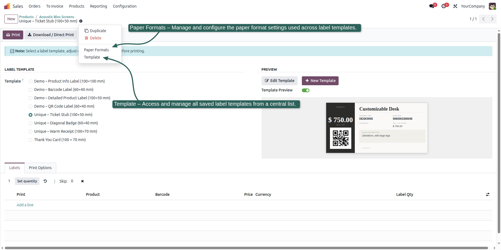Toggle the Template Preview switch
This screenshot has height=250, width=501.
point(306,90)
